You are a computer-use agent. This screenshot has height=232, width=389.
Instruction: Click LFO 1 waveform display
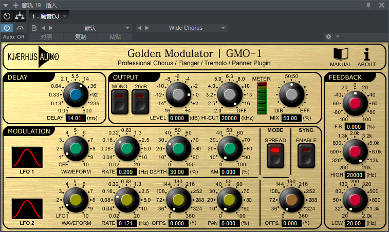click(x=27, y=158)
